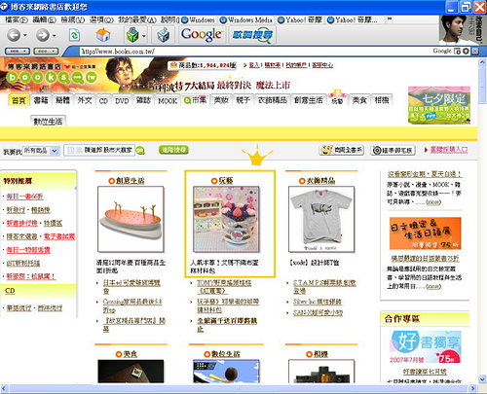The width and height of the screenshot is (487, 394).
Task: Expand the green cube icon dropdown arrow
Action: click(144, 35)
